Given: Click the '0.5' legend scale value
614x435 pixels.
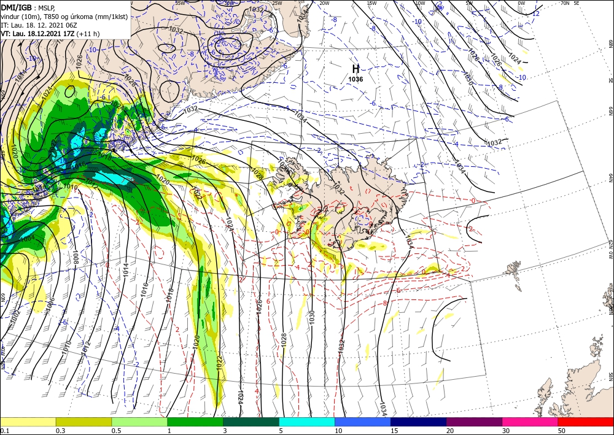Looking at the screenshot, I should (116, 431).
